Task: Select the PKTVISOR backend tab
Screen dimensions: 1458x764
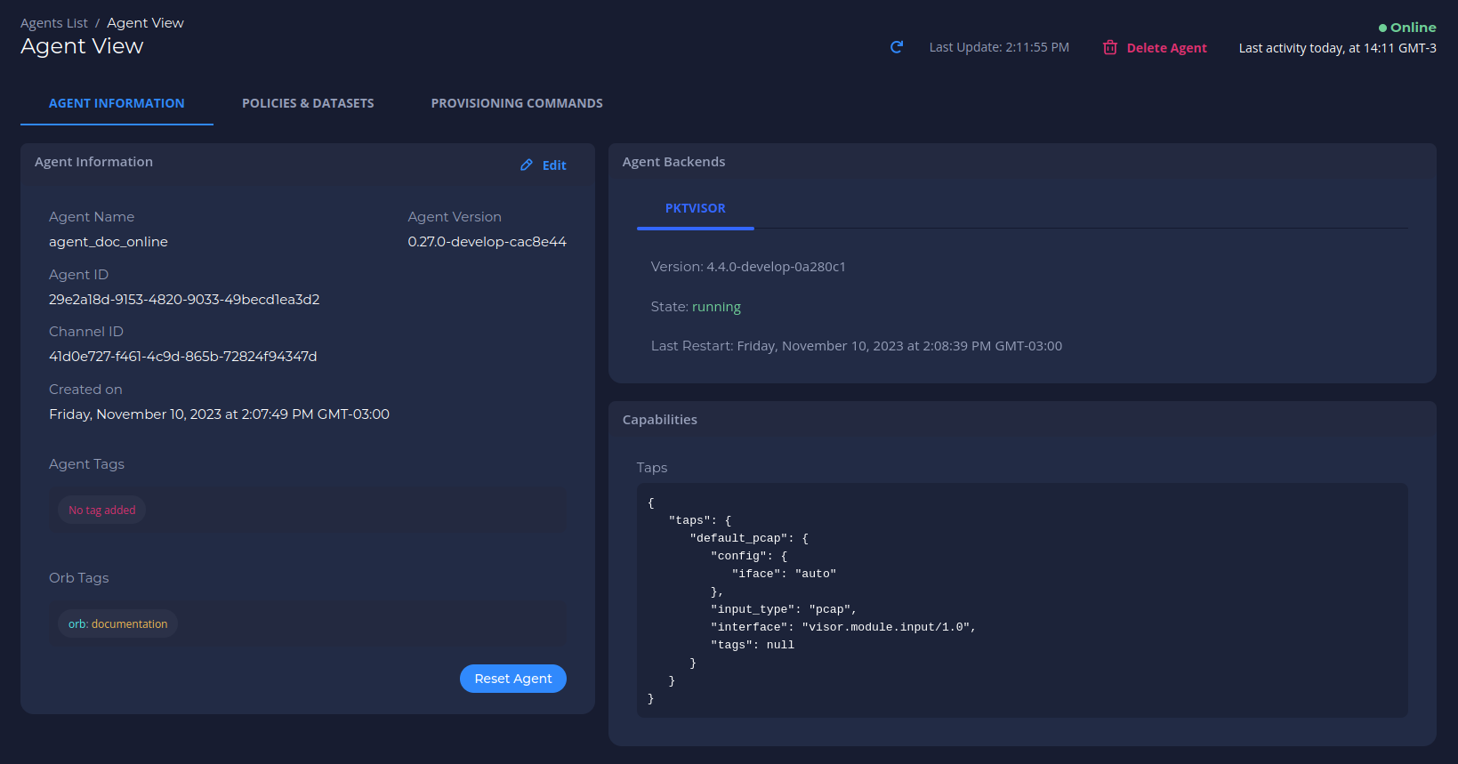Action: [696, 208]
